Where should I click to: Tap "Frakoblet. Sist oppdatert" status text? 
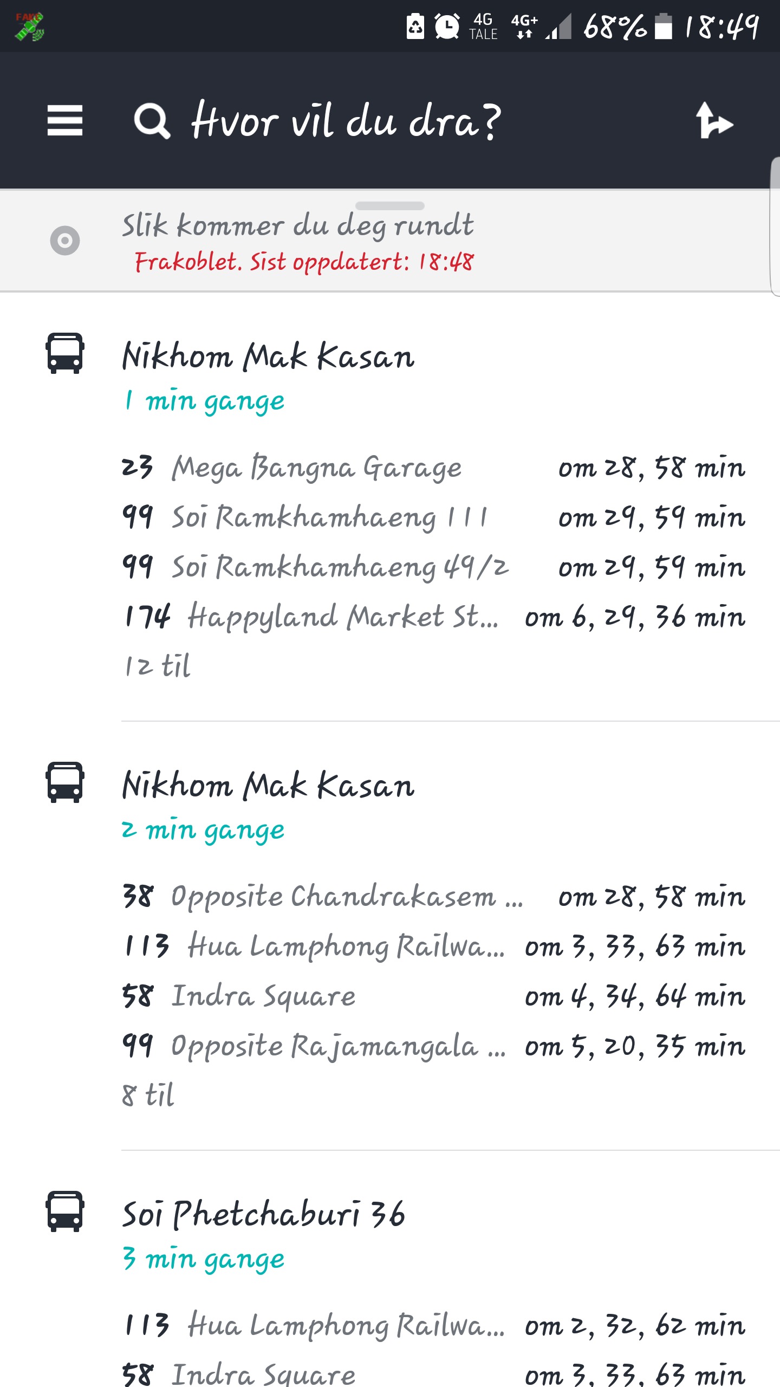[304, 262]
